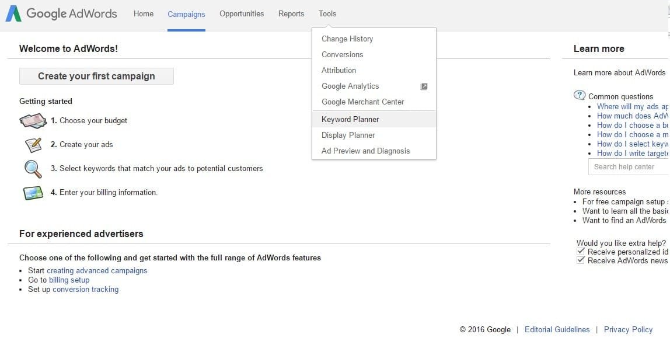Screen dimensions: 670x355
Task: Click the Google AdWords logo
Action: pos(61,13)
